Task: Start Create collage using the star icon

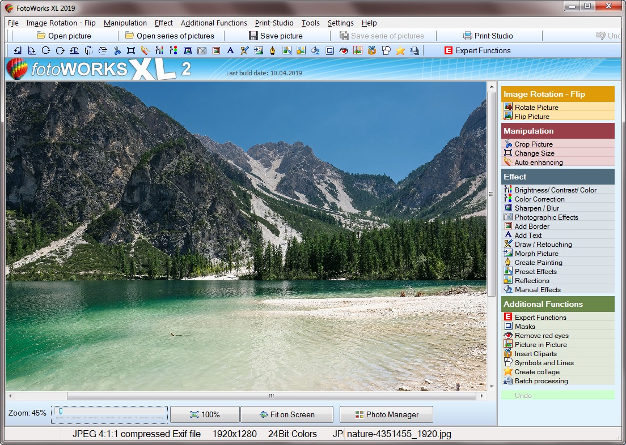Action: coord(399,50)
